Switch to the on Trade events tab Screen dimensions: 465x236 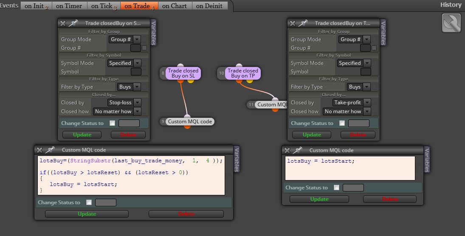[139, 6]
